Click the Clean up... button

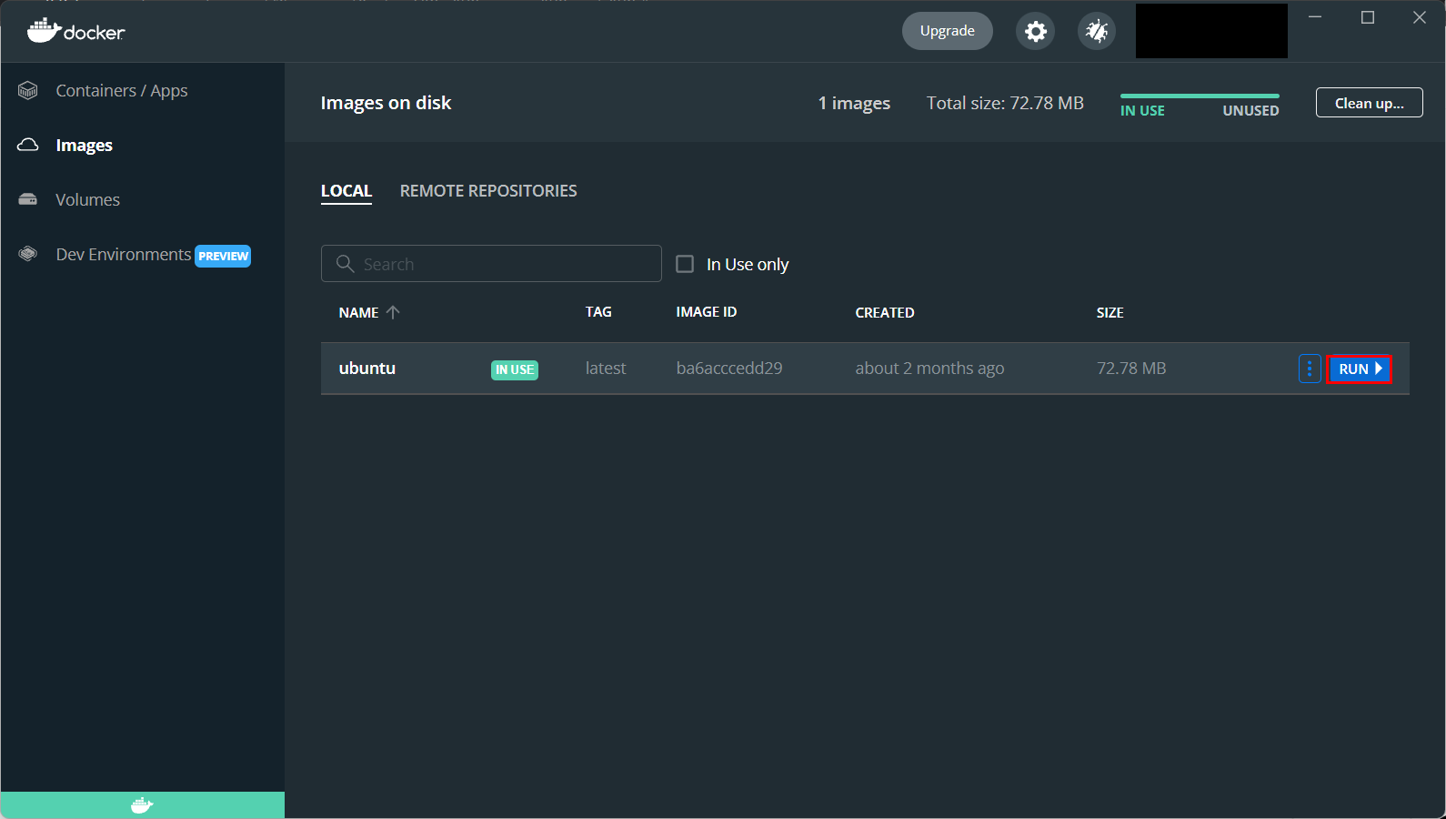[1370, 103]
